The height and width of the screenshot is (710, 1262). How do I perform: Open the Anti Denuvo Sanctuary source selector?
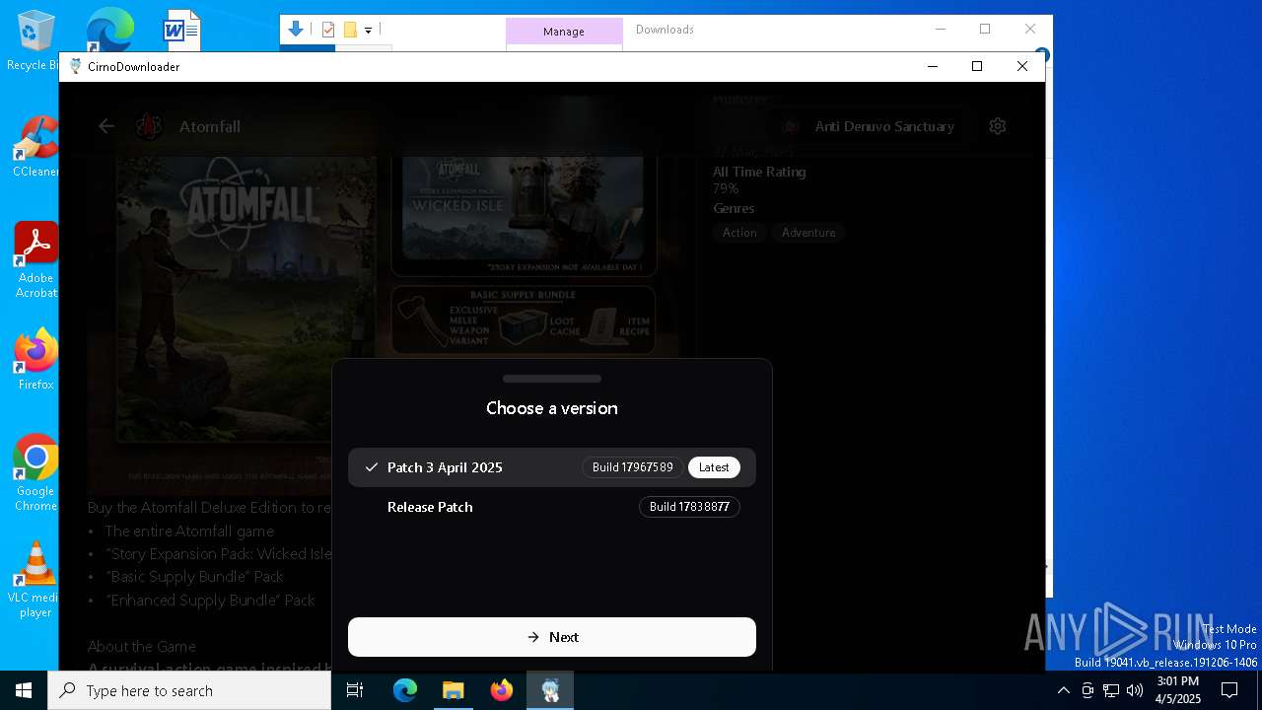tap(868, 126)
